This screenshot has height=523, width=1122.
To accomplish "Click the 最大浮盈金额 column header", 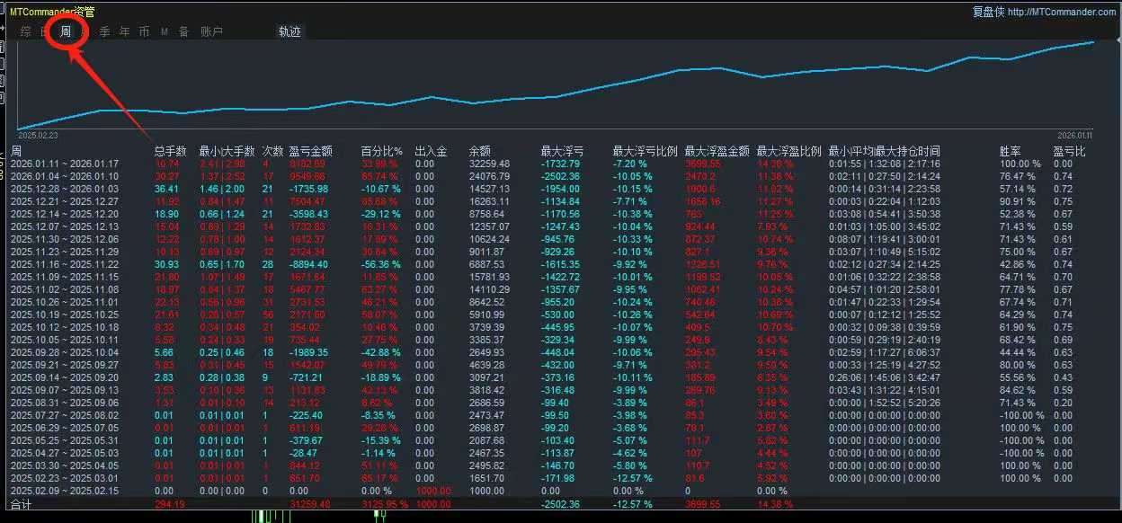I will point(717,151).
